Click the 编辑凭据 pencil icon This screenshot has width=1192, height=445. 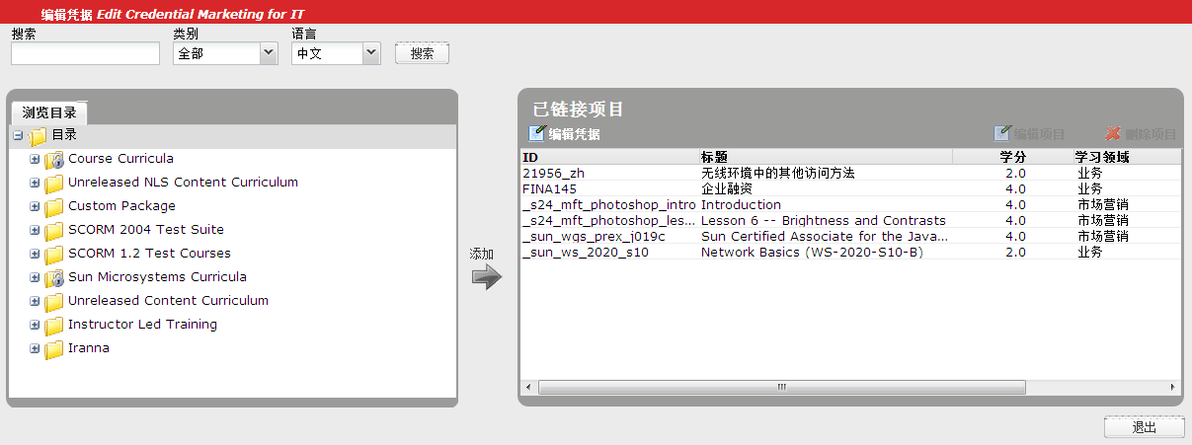537,134
